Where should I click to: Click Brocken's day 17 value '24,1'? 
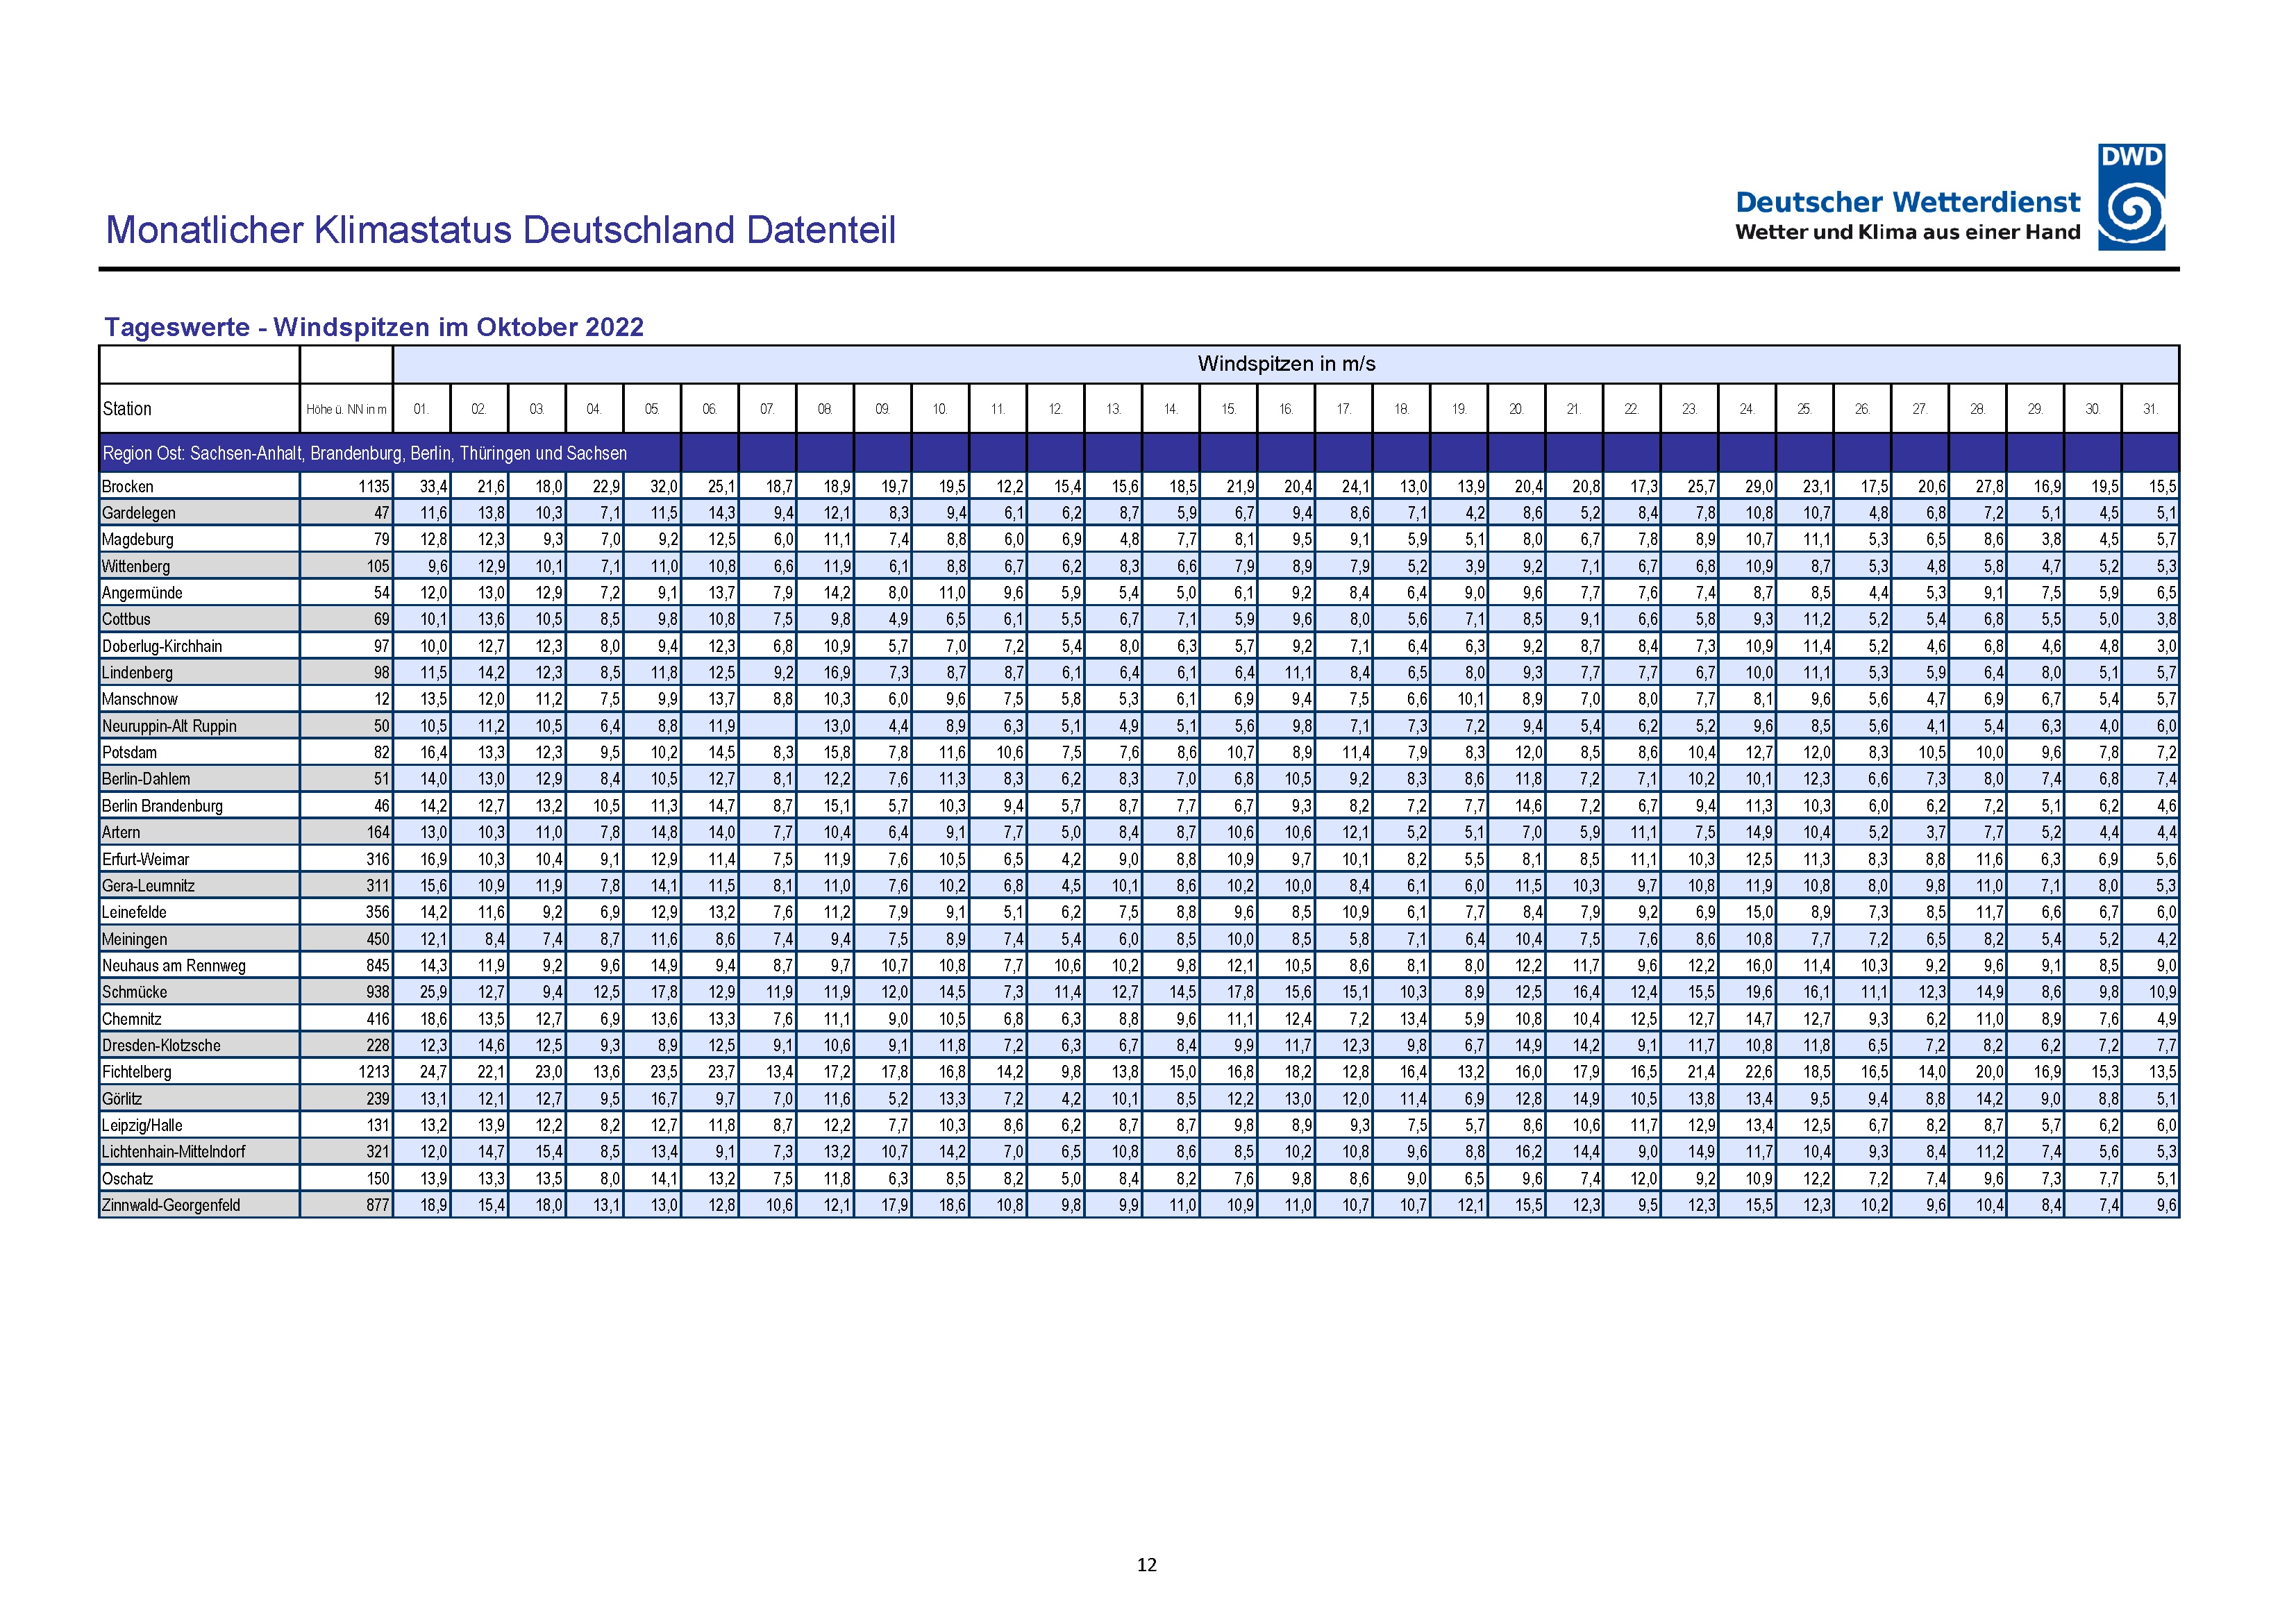pyautogui.click(x=1356, y=487)
